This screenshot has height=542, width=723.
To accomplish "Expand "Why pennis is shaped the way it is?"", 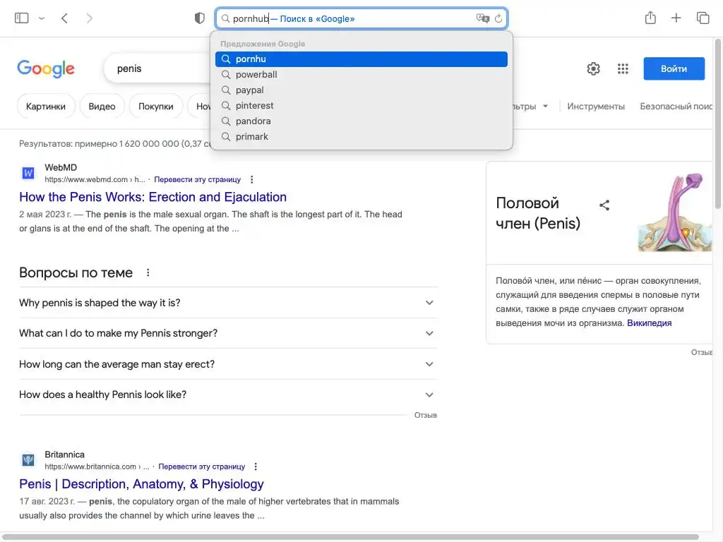I will [x=429, y=303].
